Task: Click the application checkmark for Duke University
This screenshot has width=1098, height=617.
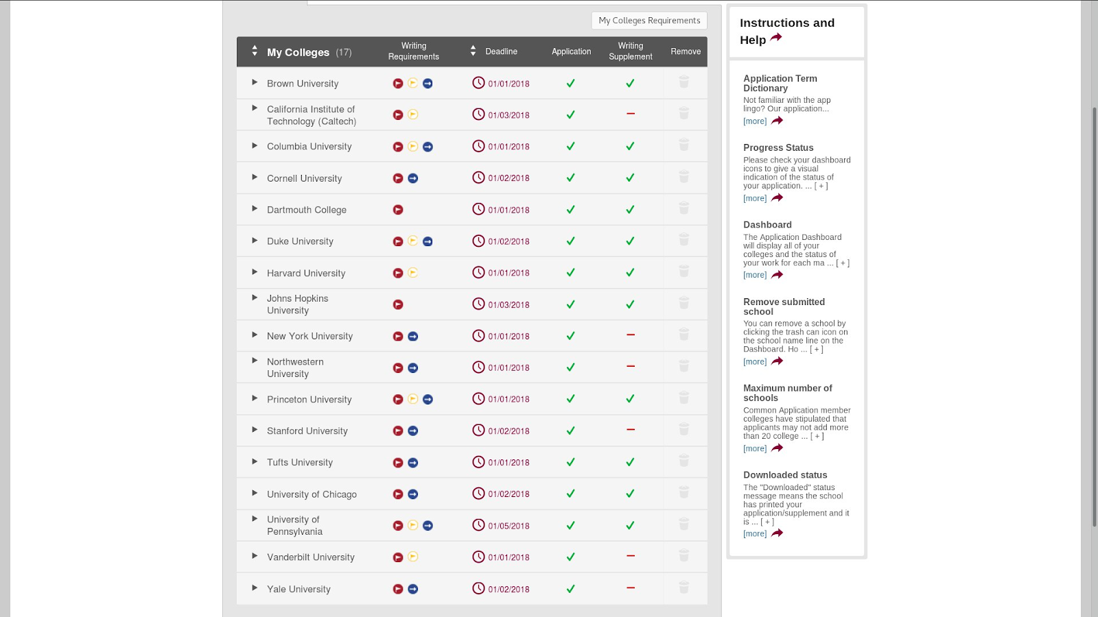Action: click(570, 241)
